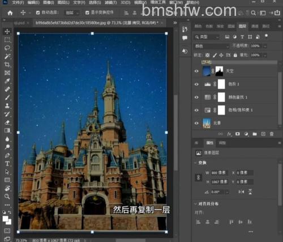This screenshot has width=283, height=242.
Task: Create a new layer icon
Action: [x=263, y=134]
